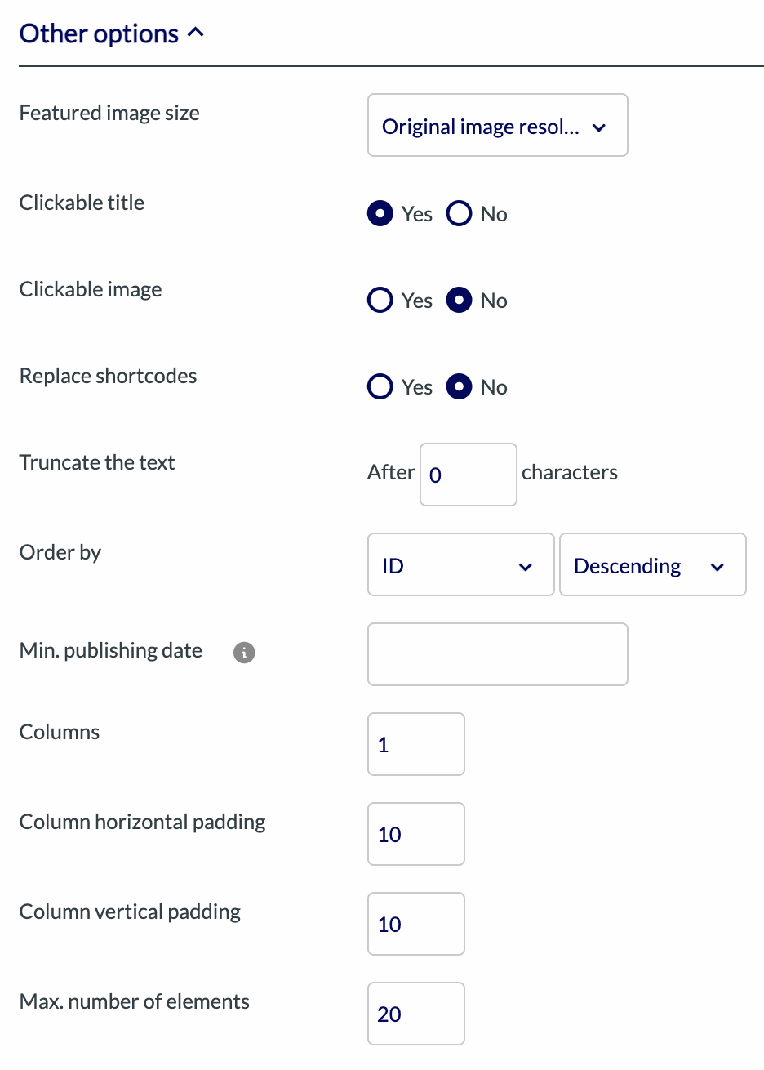Click the Column vertical padding field
This screenshot has height=1070, width=764.
point(415,924)
